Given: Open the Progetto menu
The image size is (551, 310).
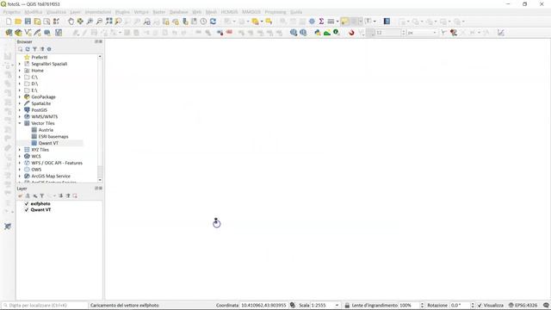Looking at the screenshot, I should pos(11,12).
